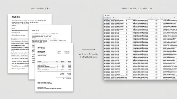This screenshot has height=99, width=177.
Task: Click Travel expenses (Frankfurt–Zürich) line on first invoice
Action: pyautogui.click(x=20, y=41)
